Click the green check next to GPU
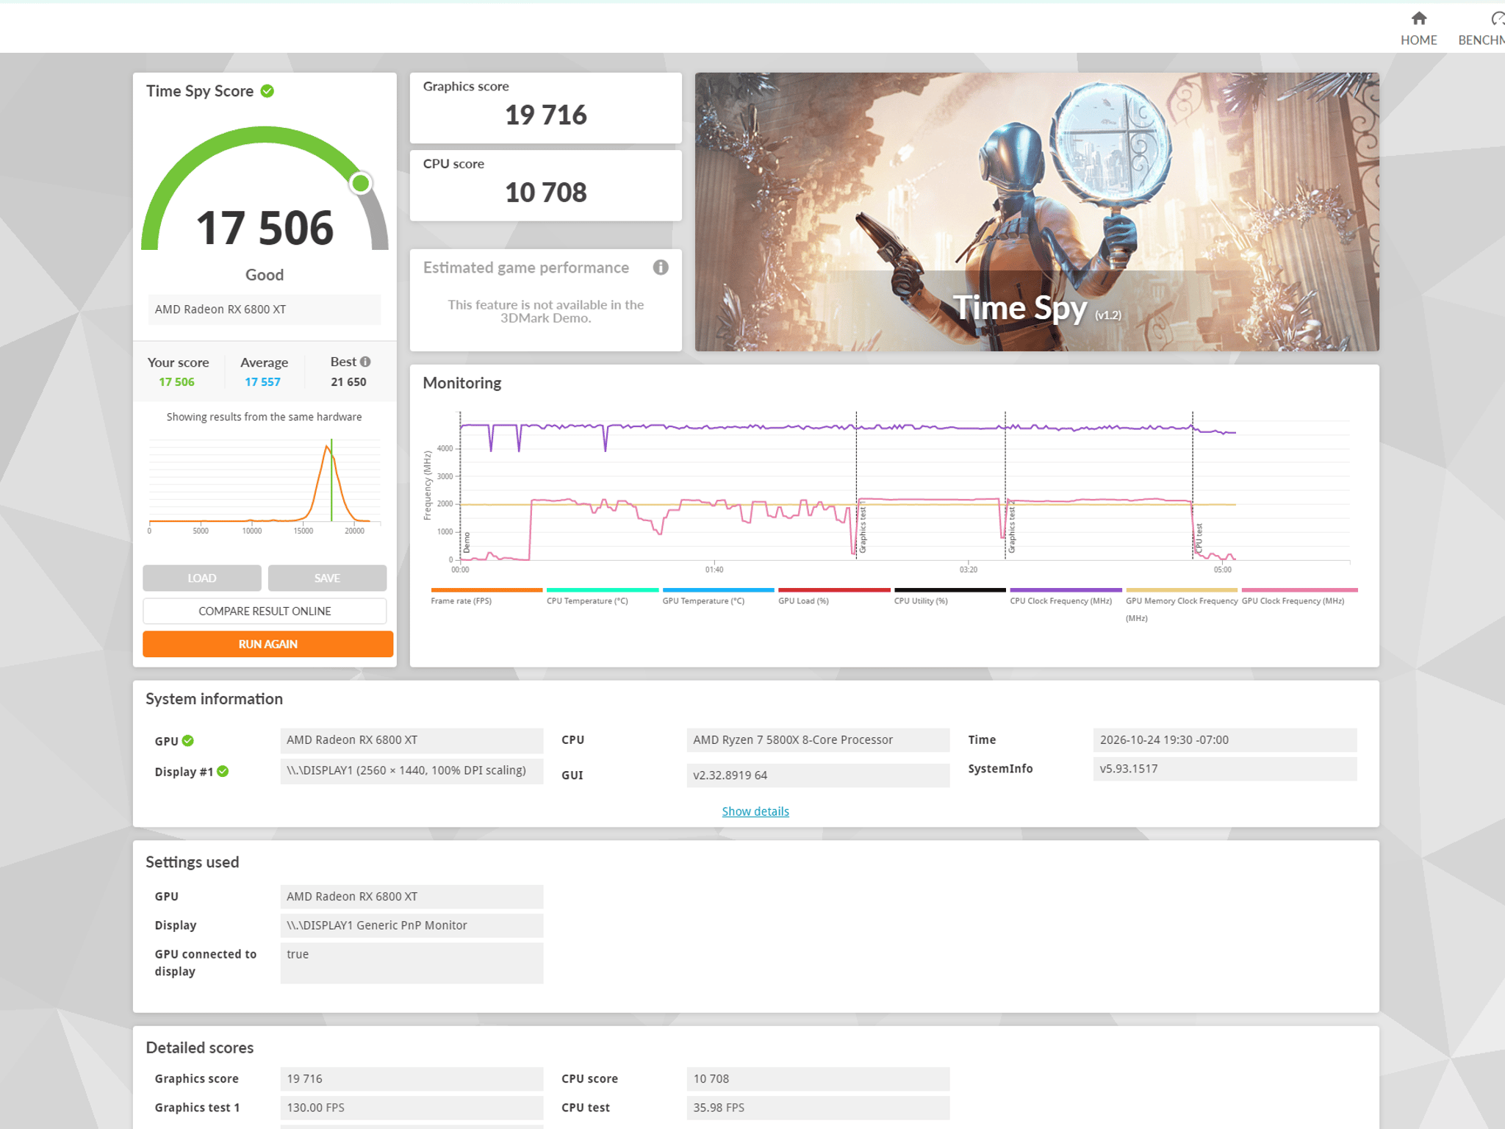This screenshot has height=1129, width=1505. pos(188,741)
